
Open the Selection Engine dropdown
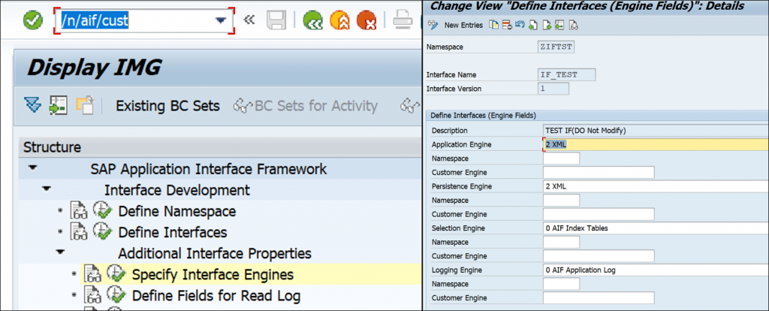(x=656, y=228)
